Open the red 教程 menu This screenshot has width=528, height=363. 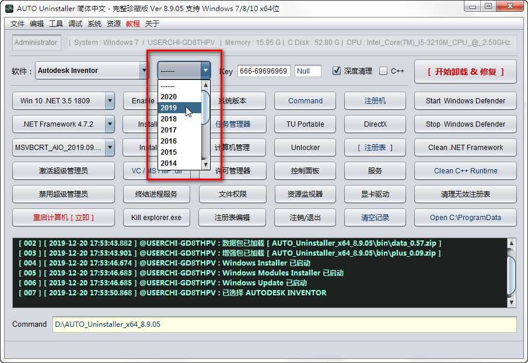132,23
